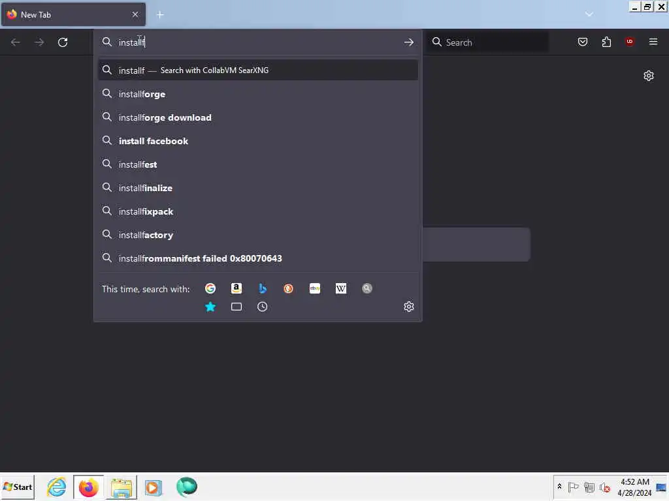
Task: Select the suggestion "installfest"
Action: (x=257, y=164)
